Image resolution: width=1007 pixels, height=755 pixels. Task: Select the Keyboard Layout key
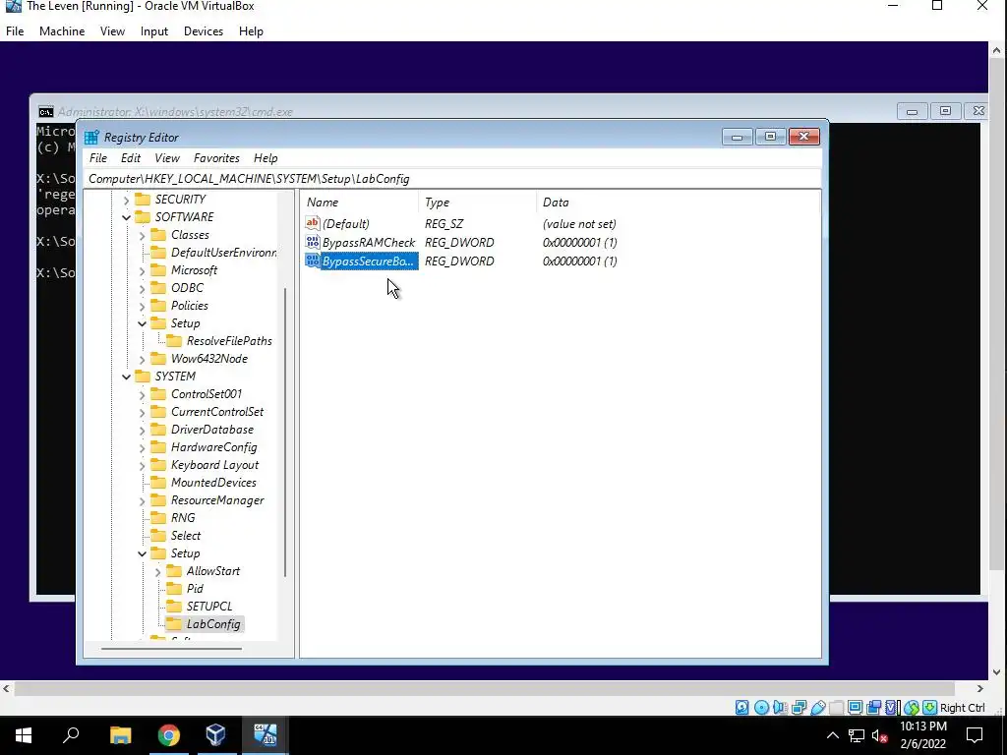214,465
